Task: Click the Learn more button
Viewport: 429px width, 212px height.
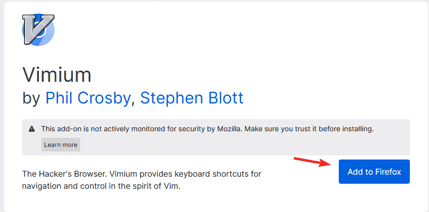Action: [60, 145]
